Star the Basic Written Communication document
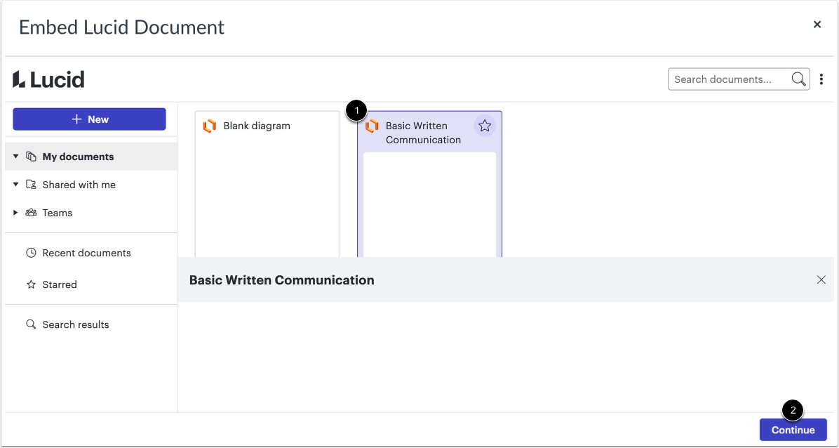This screenshot has width=839, height=448. tap(485, 125)
